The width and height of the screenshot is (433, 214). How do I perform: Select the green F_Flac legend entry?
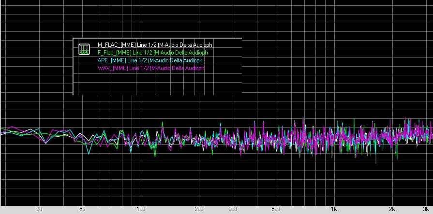[x=153, y=52]
